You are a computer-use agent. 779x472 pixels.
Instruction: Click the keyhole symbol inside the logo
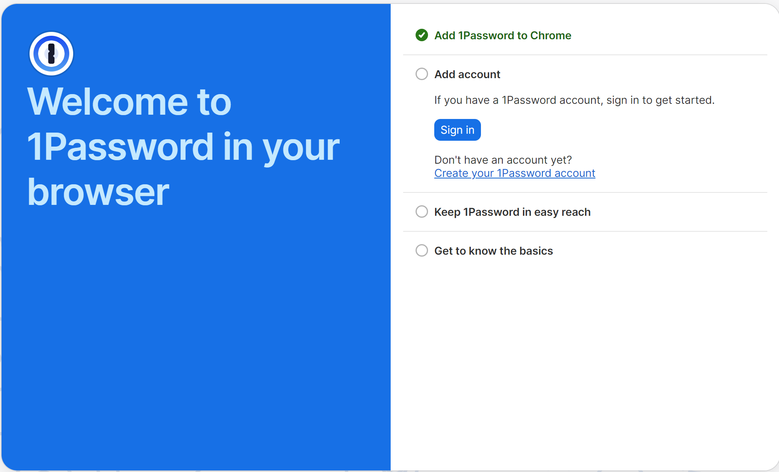point(51,54)
